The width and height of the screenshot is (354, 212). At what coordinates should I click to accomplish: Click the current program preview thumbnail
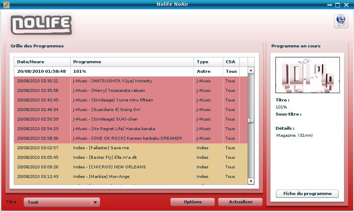pos(307,75)
